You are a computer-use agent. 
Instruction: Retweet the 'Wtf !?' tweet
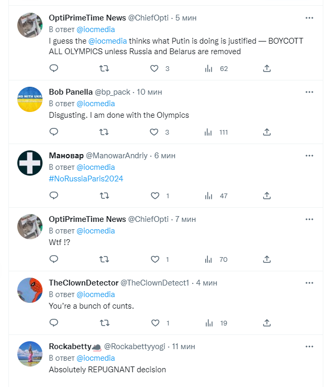104,259
